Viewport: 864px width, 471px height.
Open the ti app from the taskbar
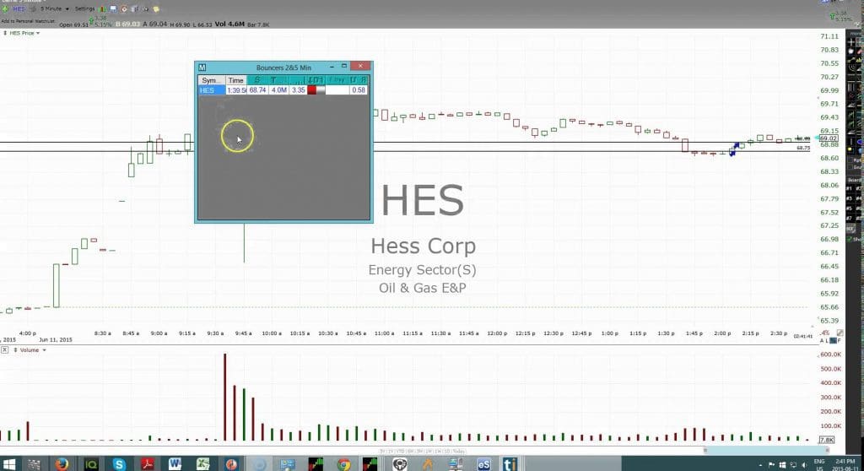point(510,464)
